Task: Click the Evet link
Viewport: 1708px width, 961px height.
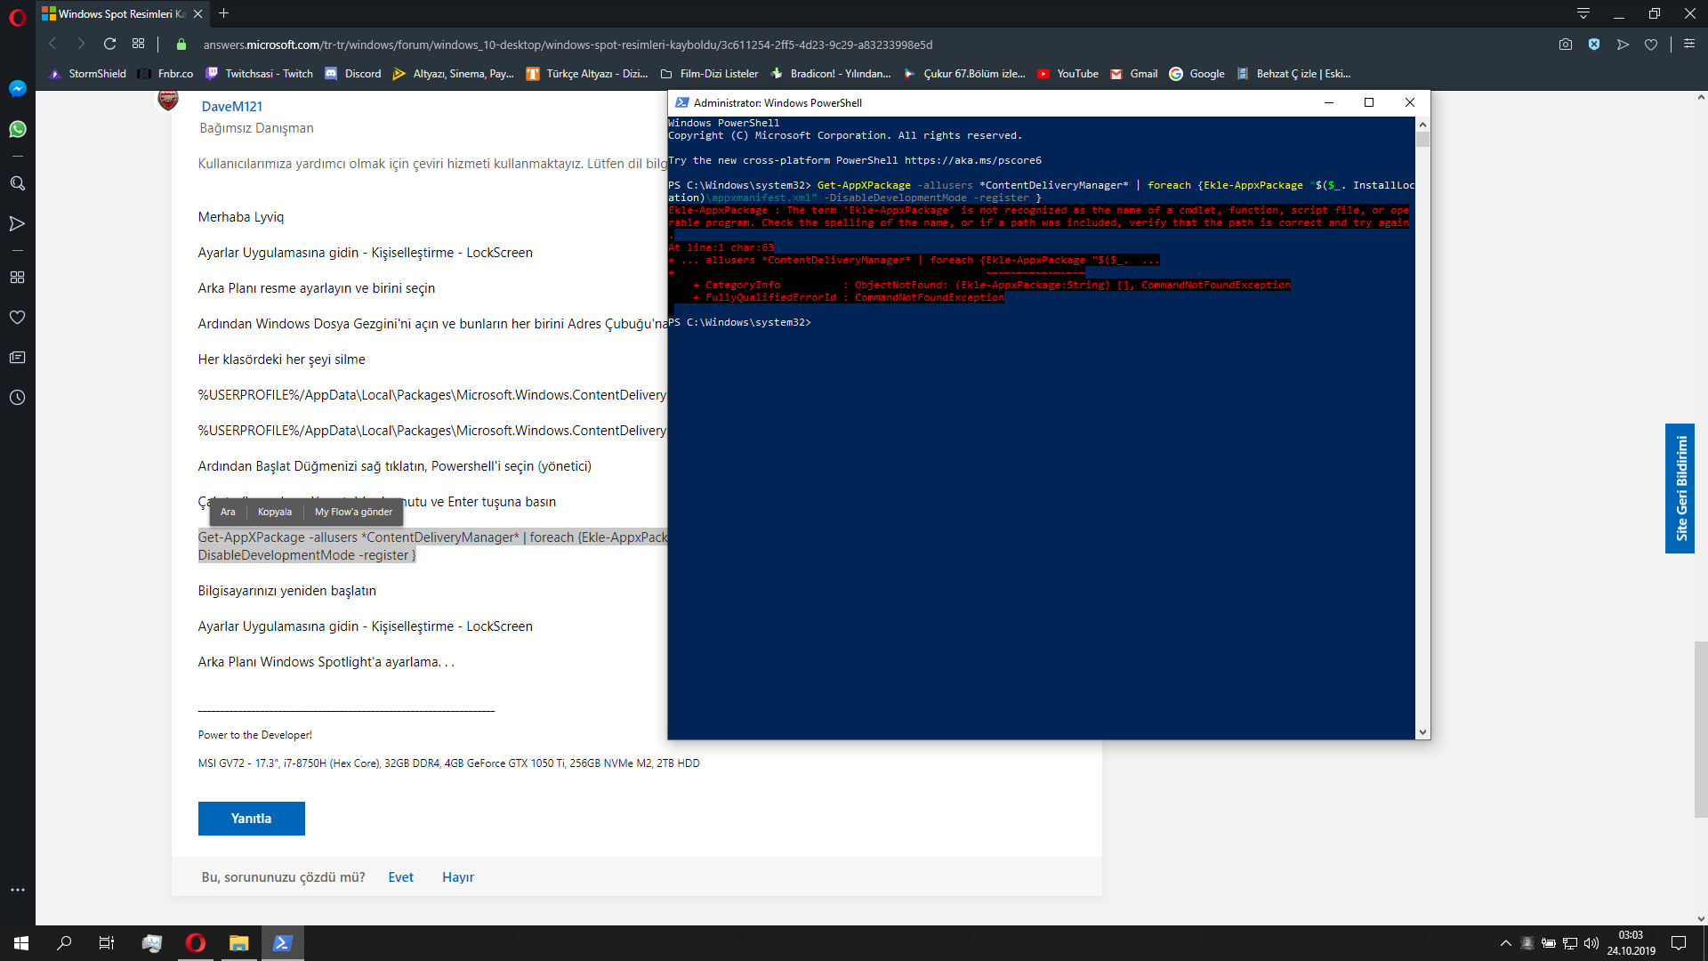Action: coord(400,877)
